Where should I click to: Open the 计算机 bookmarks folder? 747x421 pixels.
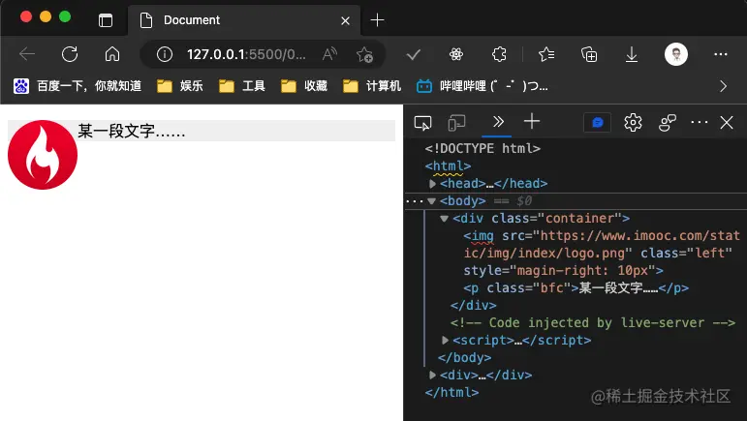click(x=372, y=86)
